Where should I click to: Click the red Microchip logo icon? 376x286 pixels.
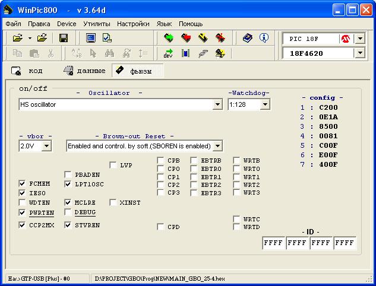[x=346, y=39]
